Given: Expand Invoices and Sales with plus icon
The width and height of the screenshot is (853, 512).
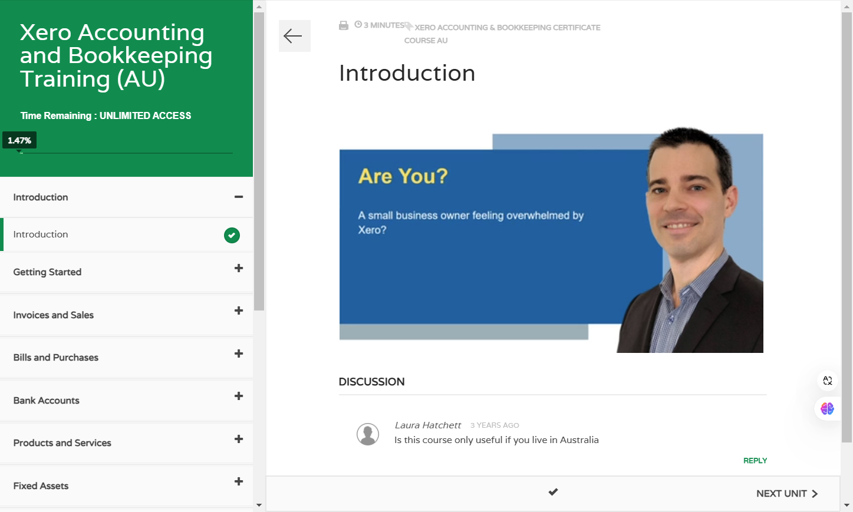Looking at the screenshot, I should click(x=239, y=310).
